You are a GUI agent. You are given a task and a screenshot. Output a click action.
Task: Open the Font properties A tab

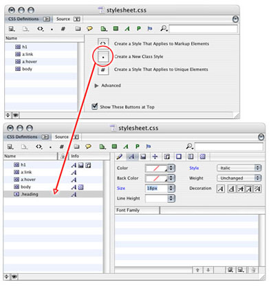coord(132,157)
